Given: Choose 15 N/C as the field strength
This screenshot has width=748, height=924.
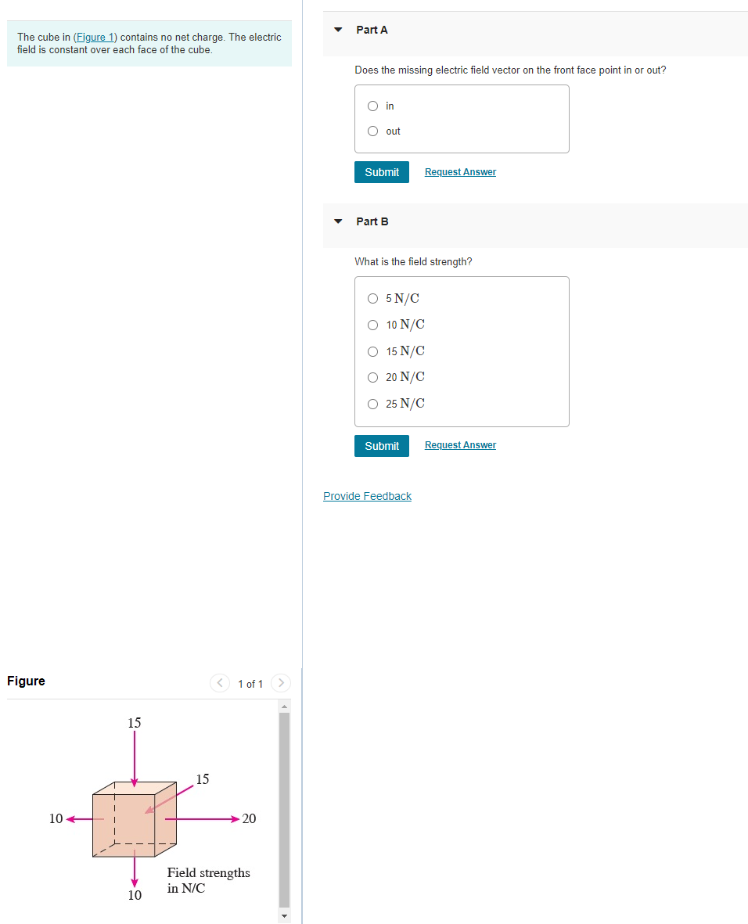Looking at the screenshot, I should (372, 351).
